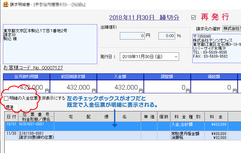Uncheck the 再発行 checkbox

pos(194,17)
